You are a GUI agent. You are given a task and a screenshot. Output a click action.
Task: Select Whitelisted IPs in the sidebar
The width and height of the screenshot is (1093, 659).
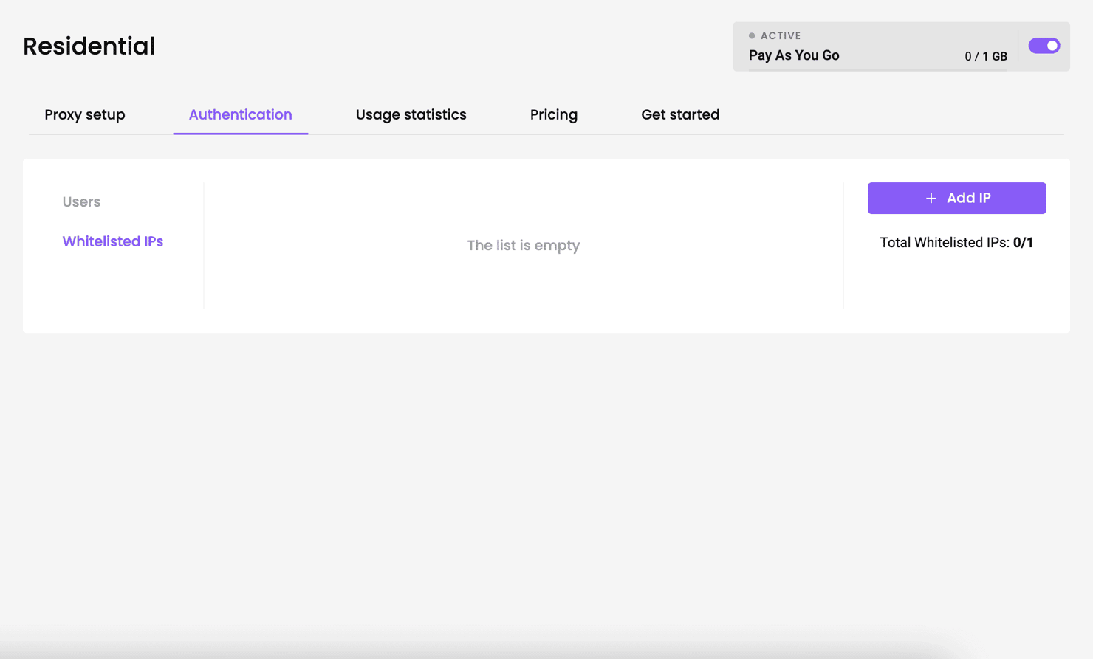coord(113,241)
